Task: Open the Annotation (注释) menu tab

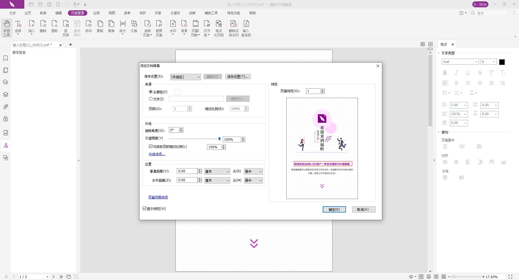Action: point(96,13)
